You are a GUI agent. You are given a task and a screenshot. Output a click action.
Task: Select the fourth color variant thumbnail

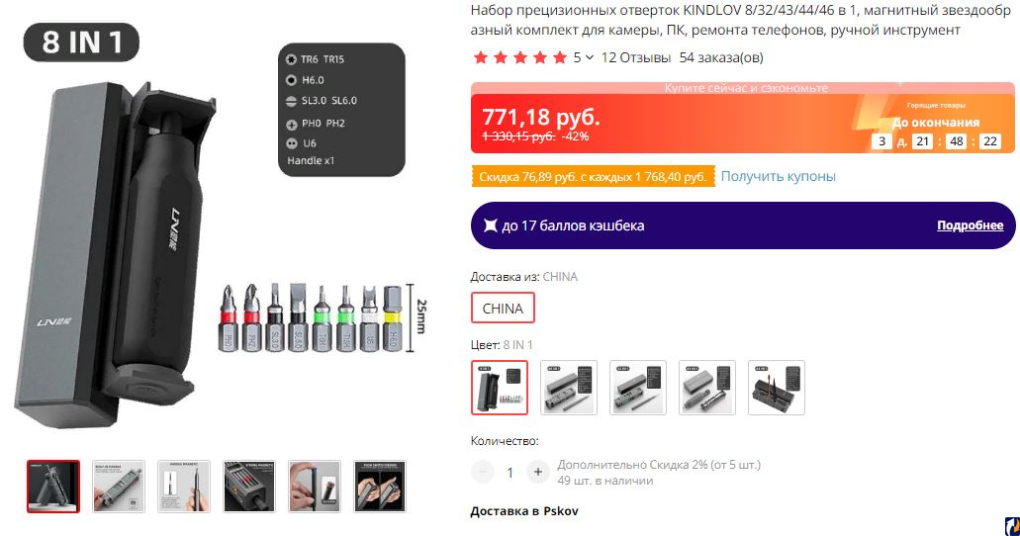[x=707, y=387]
